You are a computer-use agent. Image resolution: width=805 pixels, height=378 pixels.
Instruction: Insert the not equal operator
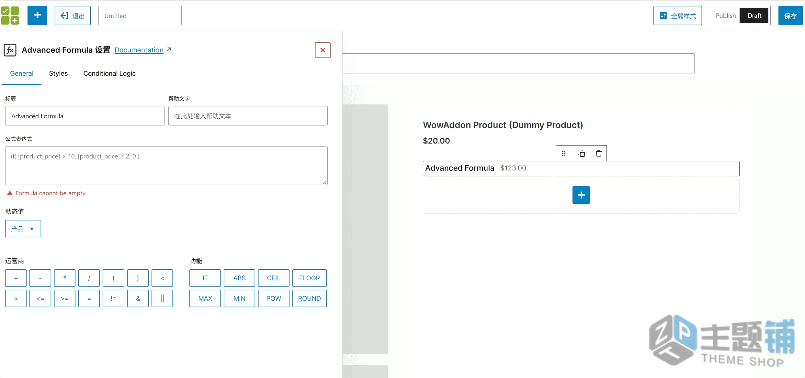pos(113,298)
